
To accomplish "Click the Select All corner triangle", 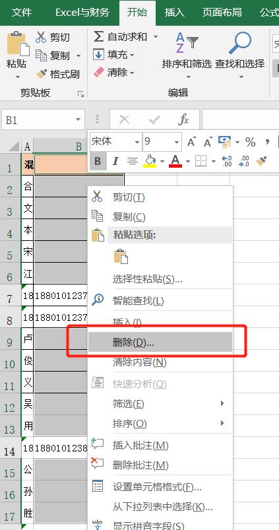I will 15,147.
